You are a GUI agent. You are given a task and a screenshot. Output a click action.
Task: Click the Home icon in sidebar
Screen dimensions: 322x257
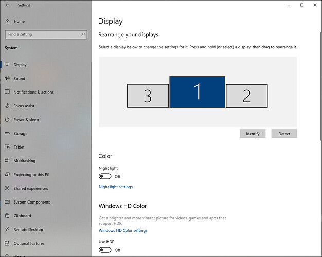tap(7, 21)
